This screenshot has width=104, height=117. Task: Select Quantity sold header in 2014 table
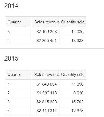pyautogui.click(x=72, y=22)
